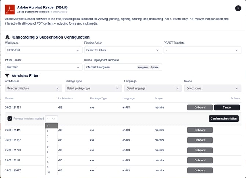Expand the PSADT Template dropdown
Viewport: 246px width, 178px height.
202,50
